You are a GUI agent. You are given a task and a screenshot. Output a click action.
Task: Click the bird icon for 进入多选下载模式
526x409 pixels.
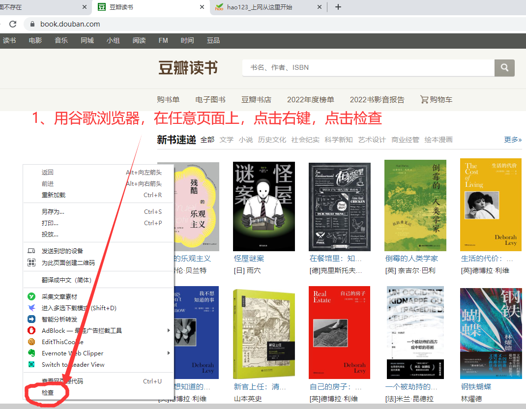pos(31,308)
